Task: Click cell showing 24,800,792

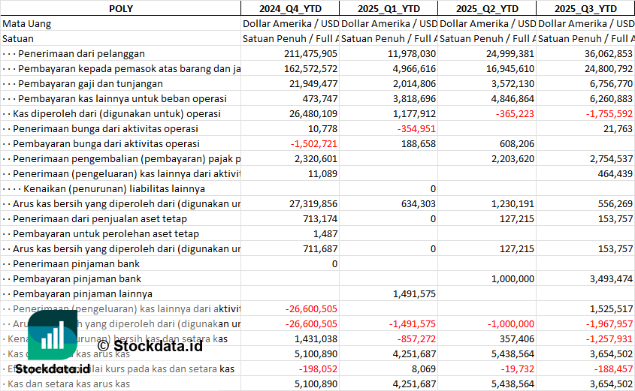Action: click(585, 69)
